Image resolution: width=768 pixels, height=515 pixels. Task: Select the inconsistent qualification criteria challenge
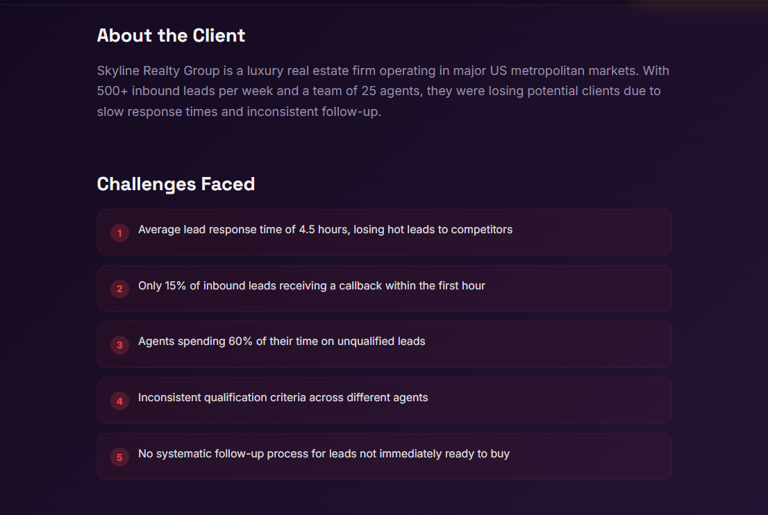point(384,400)
